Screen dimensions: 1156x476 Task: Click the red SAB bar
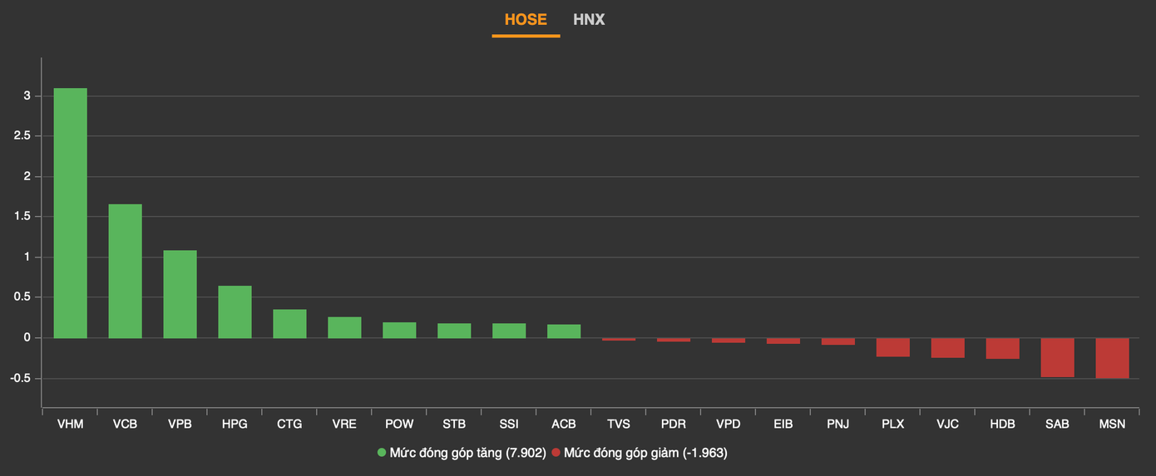pyautogui.click(x=1057, y=357)
